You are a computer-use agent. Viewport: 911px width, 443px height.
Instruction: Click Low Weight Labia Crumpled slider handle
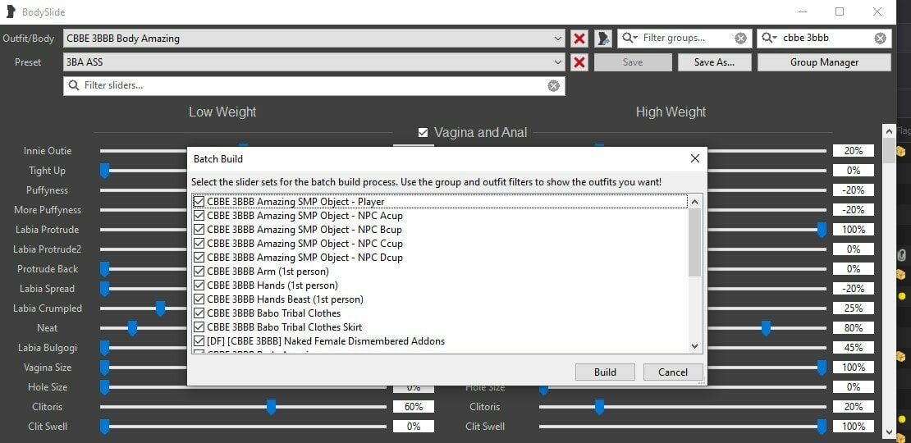(160, 308)
